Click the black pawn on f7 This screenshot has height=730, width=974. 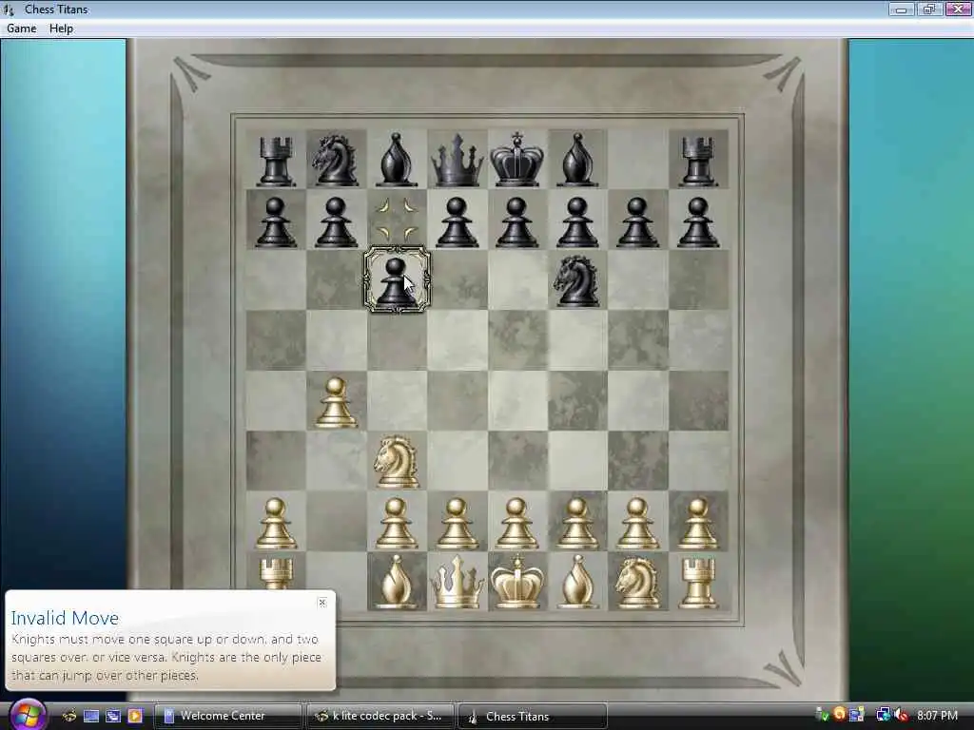(x=577, y=222)
